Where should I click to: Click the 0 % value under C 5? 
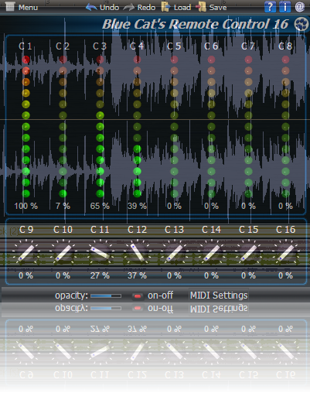coord(174,206)
